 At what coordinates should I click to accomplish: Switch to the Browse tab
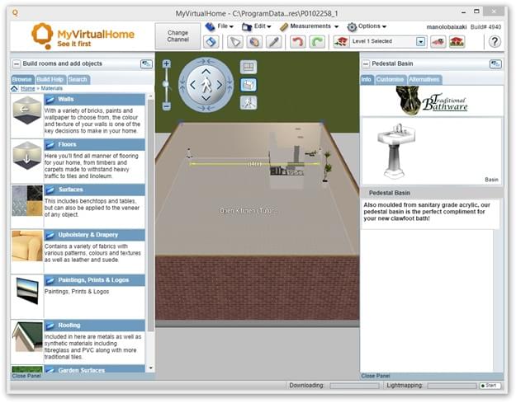coord(22,79)
